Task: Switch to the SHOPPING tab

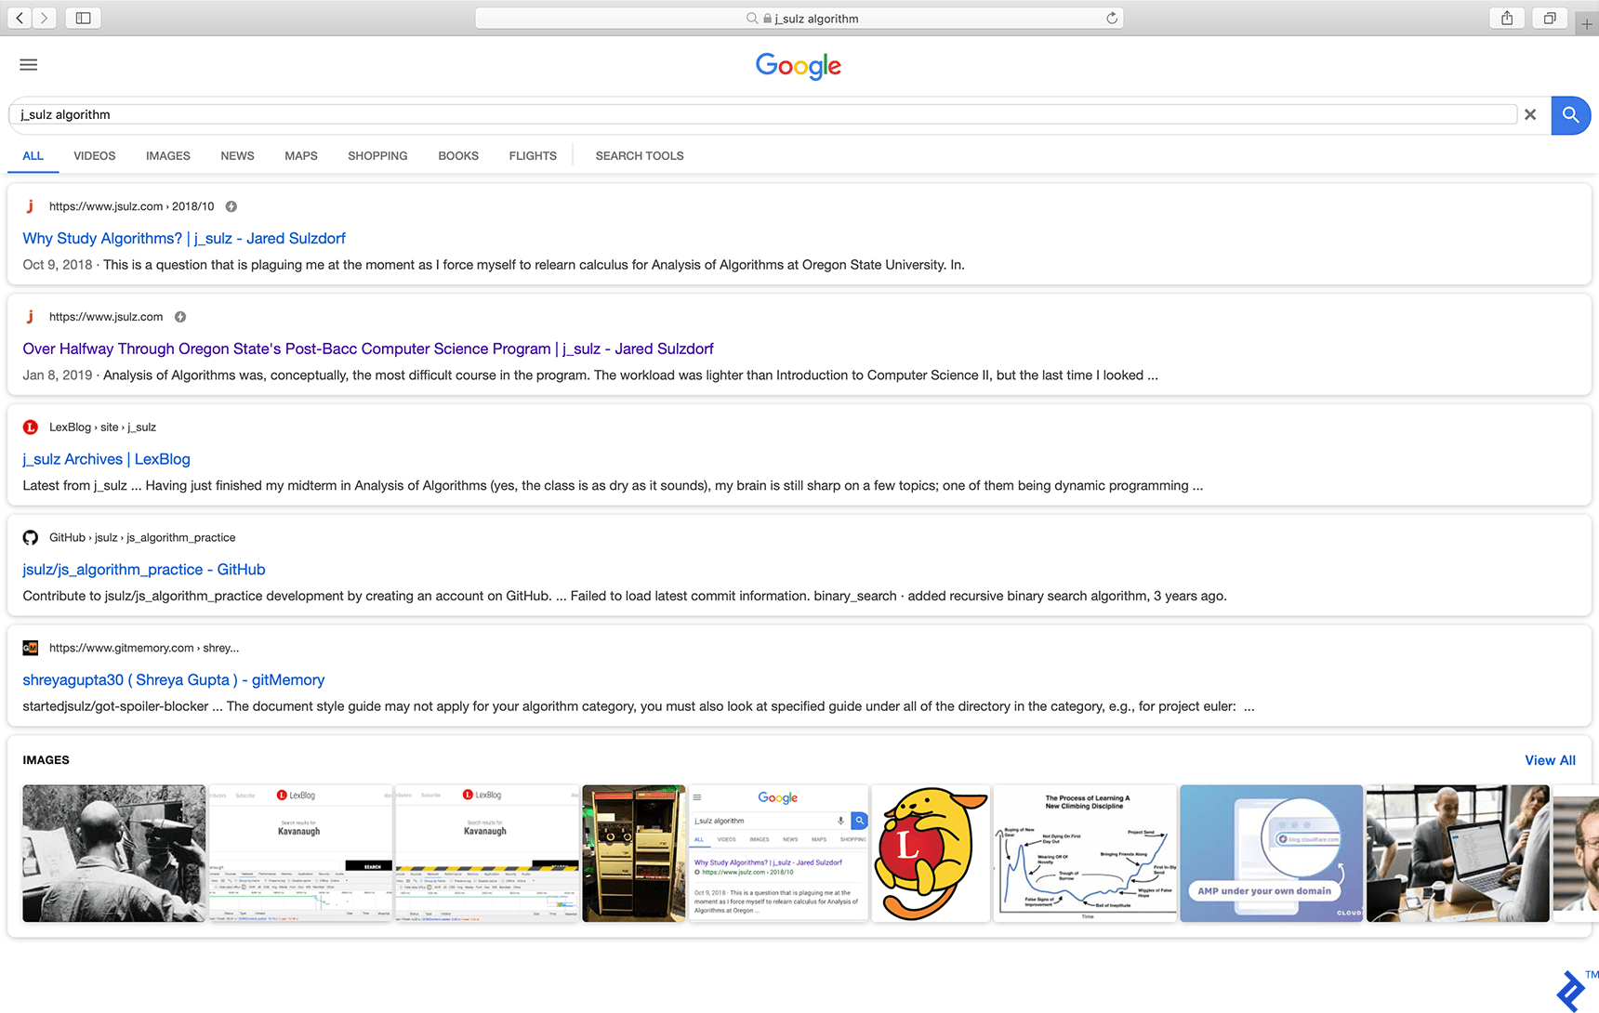Action: click(x=377, y=156)
